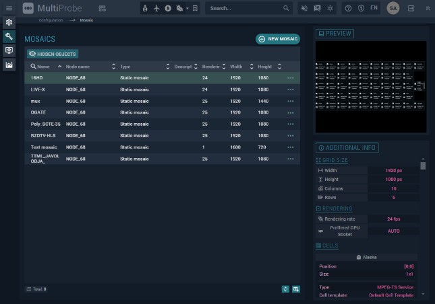Toggle the mute sound icon in header
435x304 pixels.
(304, 8)
